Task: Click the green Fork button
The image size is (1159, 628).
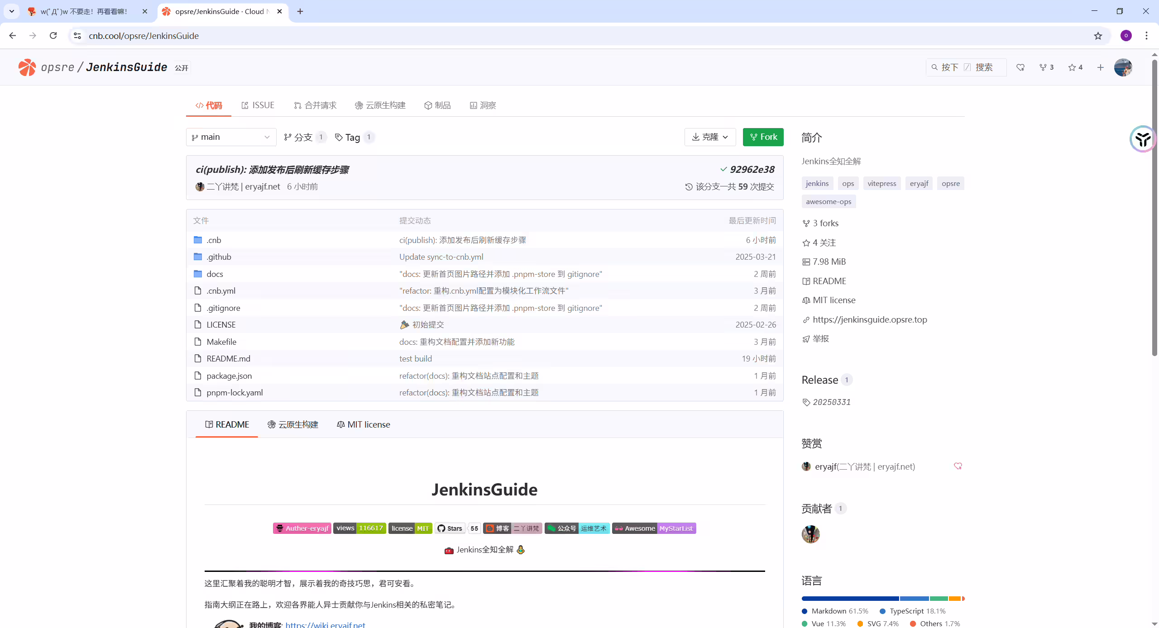Action: (763, 137)
